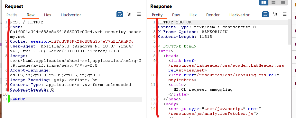The width and height of the screenshot is (296, 118).
Task: Show non-printable characters in the Response panel
Action: point(275,14)
